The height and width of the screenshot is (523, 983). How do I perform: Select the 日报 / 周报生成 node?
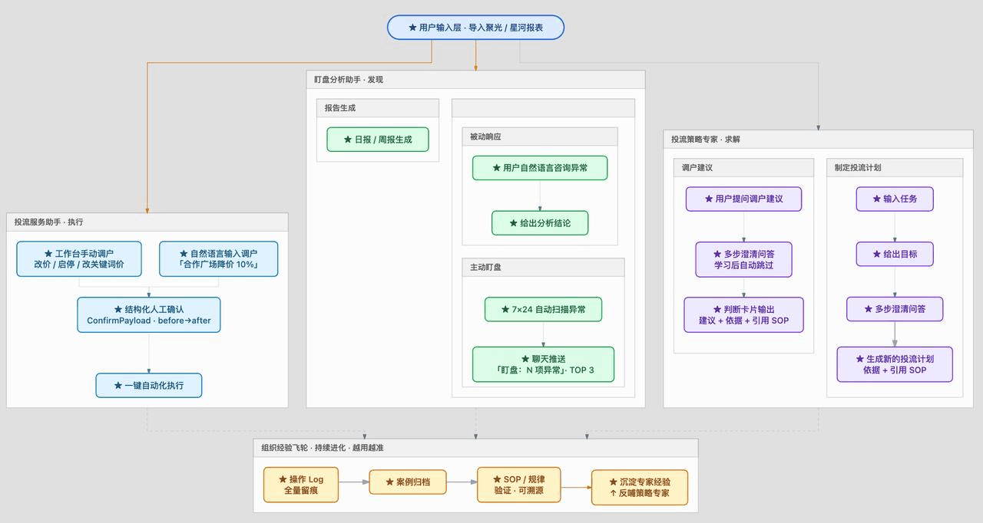tap(378, 140)
